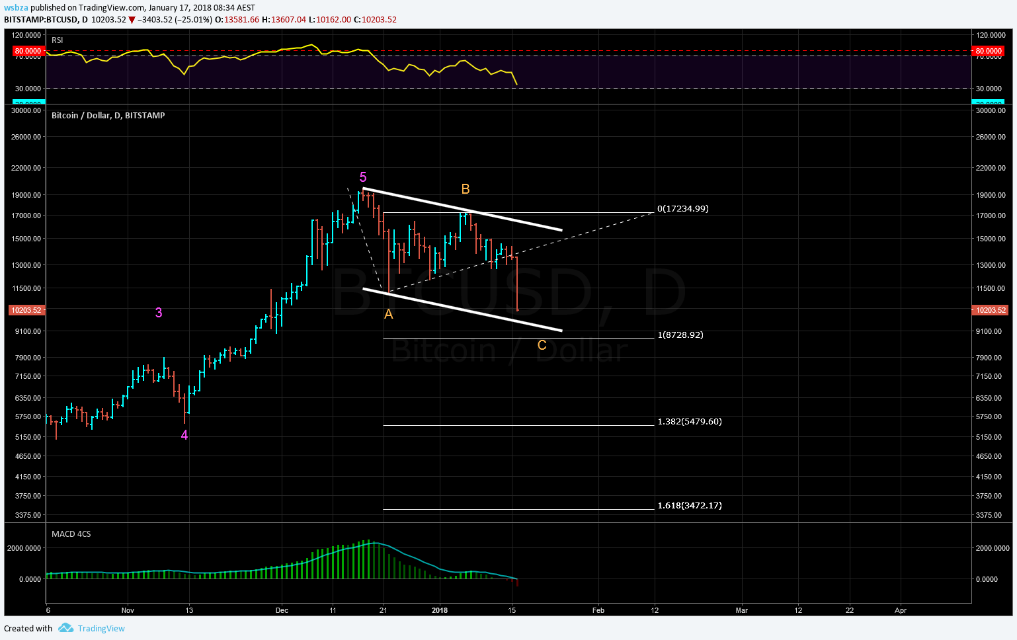Click the 120.0000 RSI label on right axis
This screenshot has width=1017, height=640.
coord(991,35)
